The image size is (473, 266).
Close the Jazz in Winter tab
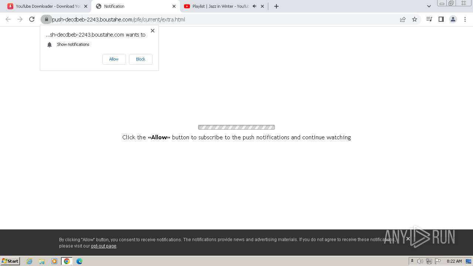(x=262, y=6)
